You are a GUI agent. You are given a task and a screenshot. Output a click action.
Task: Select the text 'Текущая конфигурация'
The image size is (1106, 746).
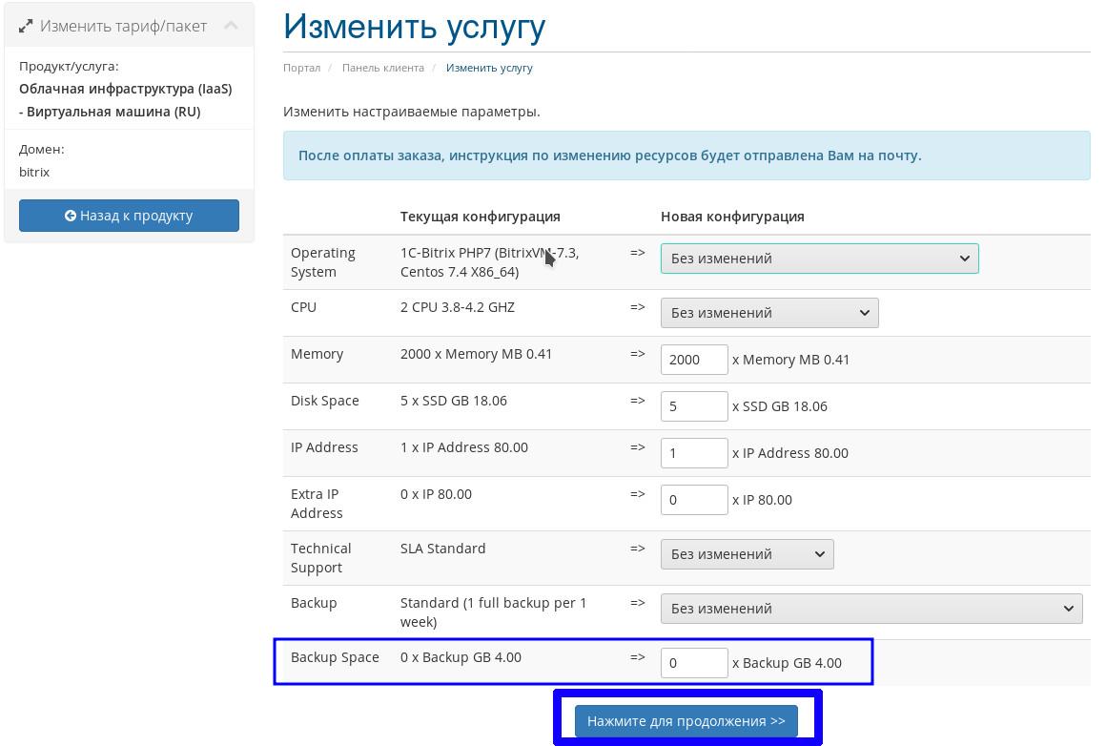[x=481, y=217]
